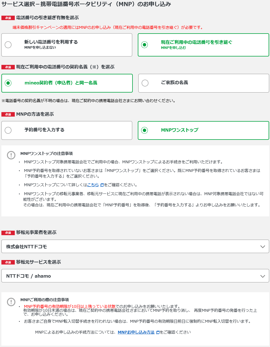The height and width of the screenshot is (347, 270).
Task: Click the external-link icon beside MNPお申し込み方法
Action: (x=158, y=332)
